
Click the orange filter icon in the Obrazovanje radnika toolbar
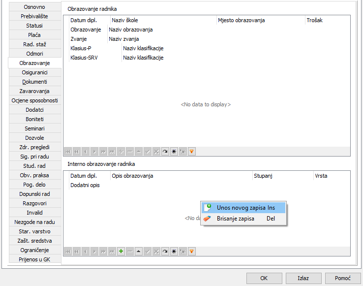coord(192,152)
